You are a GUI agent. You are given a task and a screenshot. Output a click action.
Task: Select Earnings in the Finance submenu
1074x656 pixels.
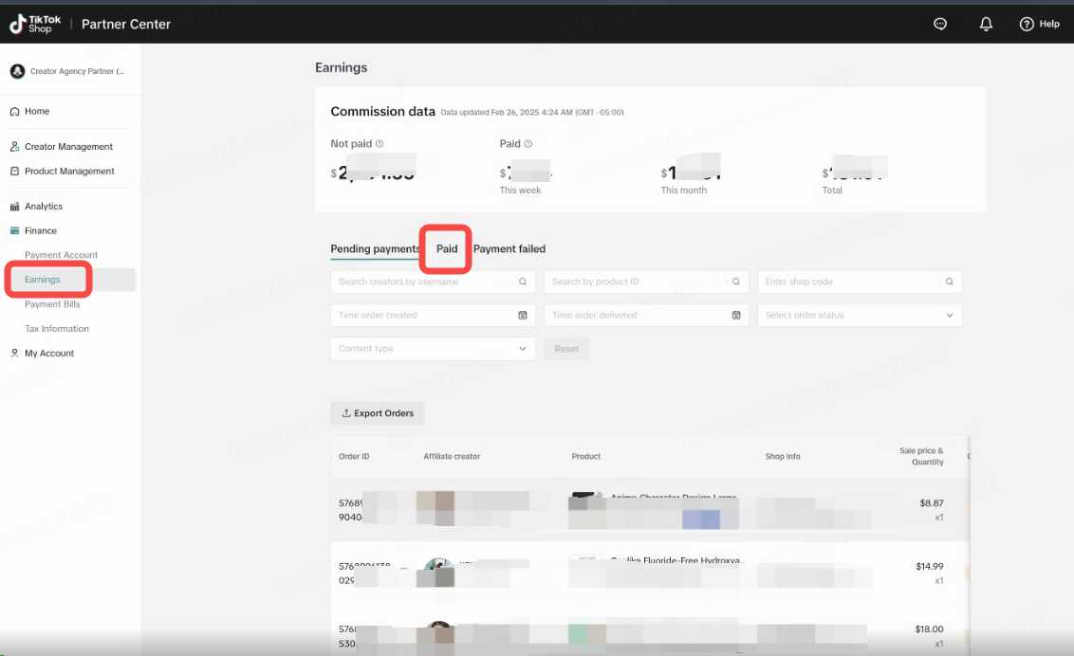coord(43,280)
